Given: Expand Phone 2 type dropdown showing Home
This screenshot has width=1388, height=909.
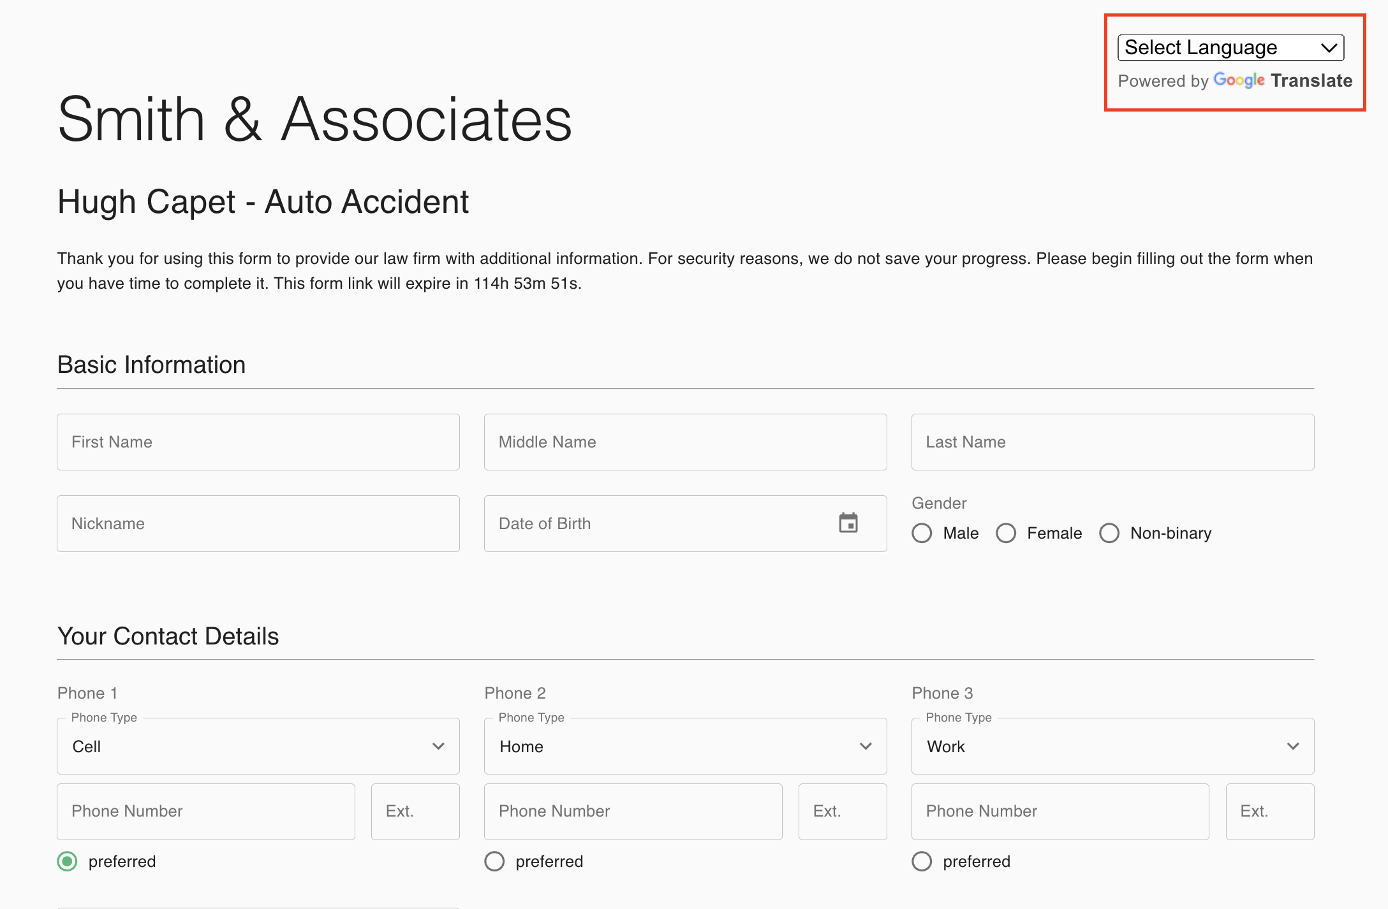Looking at the screenshot, I should (x=685, y=746).
